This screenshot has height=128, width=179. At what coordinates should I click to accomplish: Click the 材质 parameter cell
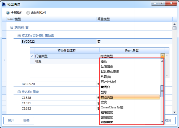click(67, 61)
